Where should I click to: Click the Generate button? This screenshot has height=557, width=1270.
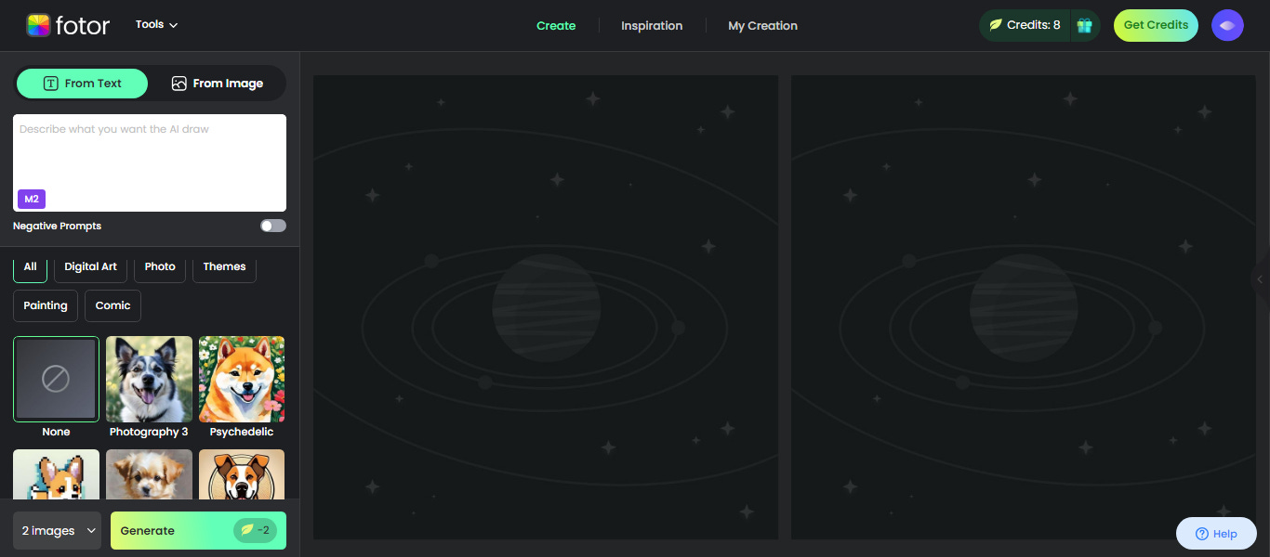(198, 531)
